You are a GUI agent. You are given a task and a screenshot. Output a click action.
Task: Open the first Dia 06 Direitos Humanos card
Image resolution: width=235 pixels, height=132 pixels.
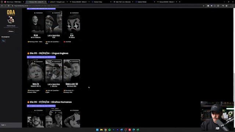tap(36, 118)
